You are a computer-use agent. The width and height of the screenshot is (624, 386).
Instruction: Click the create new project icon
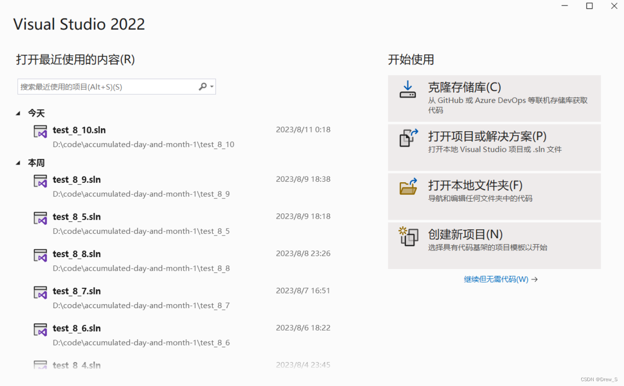point(409,236)
